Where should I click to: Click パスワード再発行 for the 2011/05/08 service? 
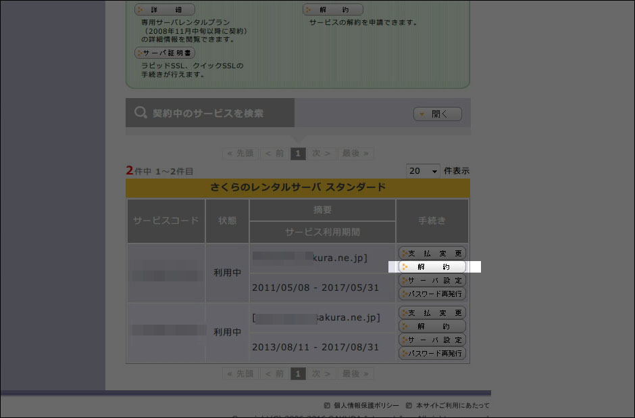pyautogui.click(x=432, y=294)
